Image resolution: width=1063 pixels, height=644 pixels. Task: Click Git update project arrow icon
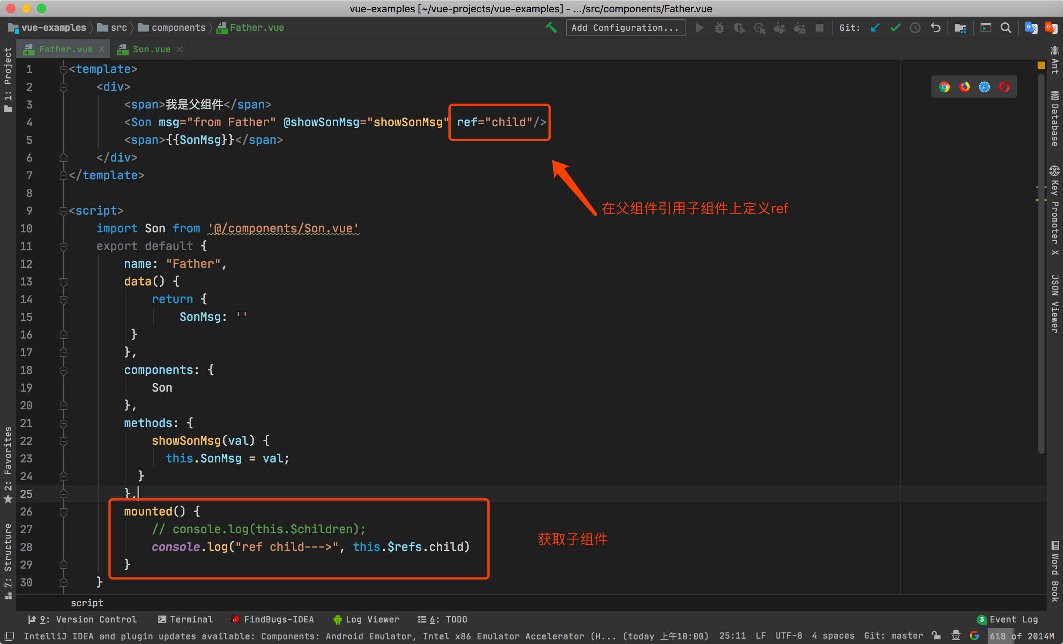(875, 28)
